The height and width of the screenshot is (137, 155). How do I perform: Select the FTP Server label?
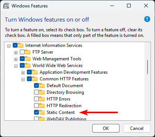pyautogui.click(x=43, y=52)
